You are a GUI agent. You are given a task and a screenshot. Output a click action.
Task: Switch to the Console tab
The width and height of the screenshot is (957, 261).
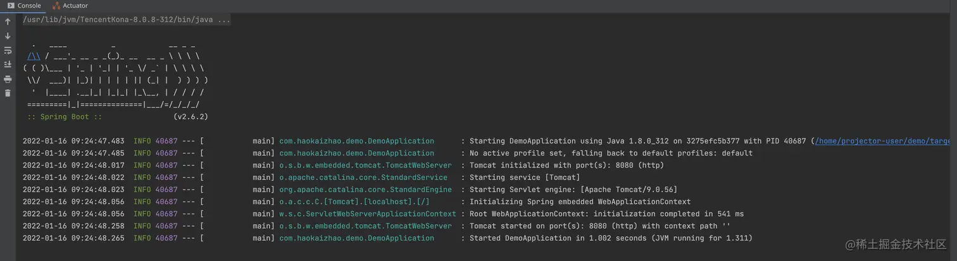pyautogui.click(x=24, y=6)
